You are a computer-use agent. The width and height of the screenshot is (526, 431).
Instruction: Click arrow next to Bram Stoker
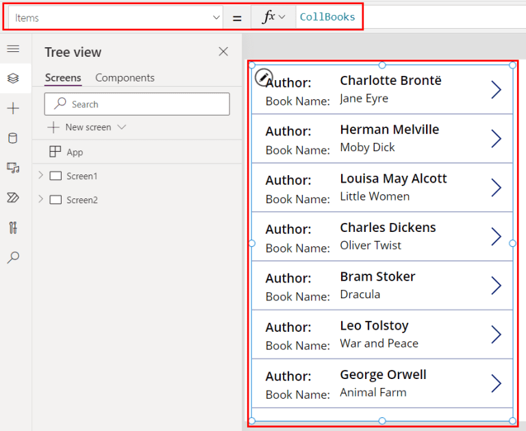(x=496, y=285)
